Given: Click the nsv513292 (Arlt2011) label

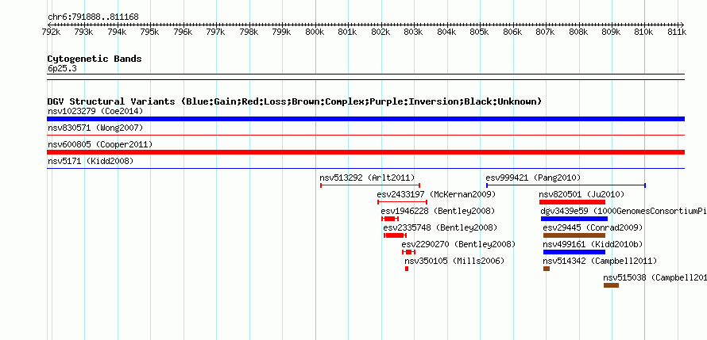Looking at the screenshot, I should tap(367, 178).
